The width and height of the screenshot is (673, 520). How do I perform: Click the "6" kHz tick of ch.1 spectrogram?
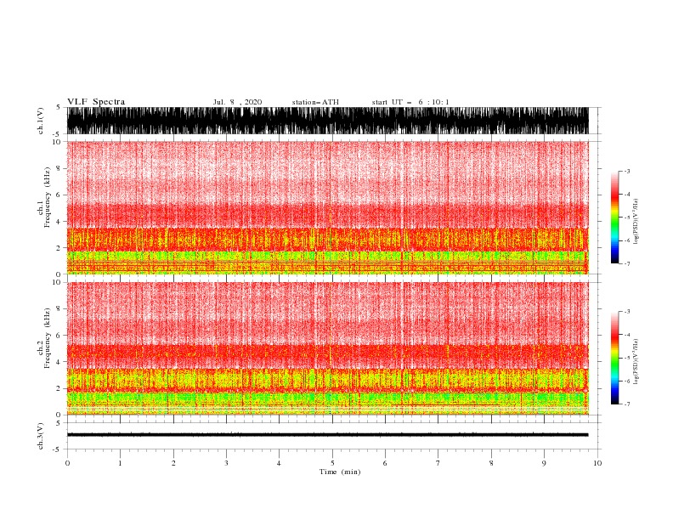click(59, 195)
